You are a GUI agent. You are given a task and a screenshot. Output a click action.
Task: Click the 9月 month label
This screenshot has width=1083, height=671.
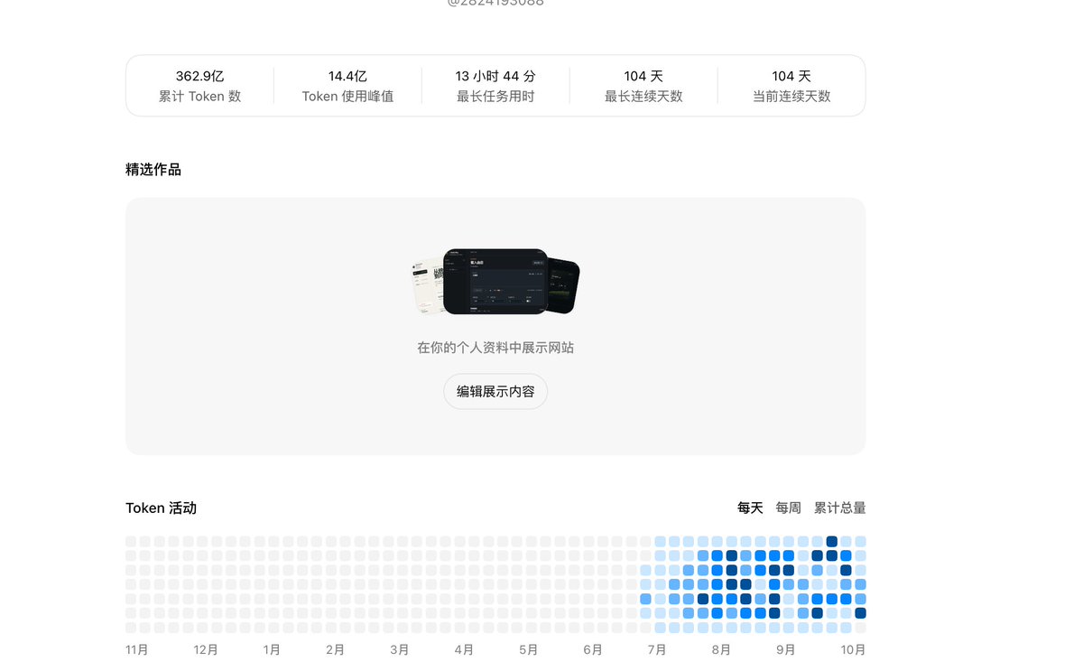(x=786, y=649)
